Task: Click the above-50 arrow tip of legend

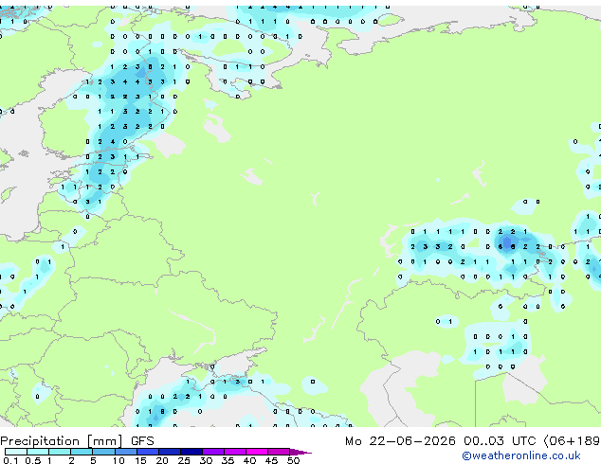Action: (300, 452)
